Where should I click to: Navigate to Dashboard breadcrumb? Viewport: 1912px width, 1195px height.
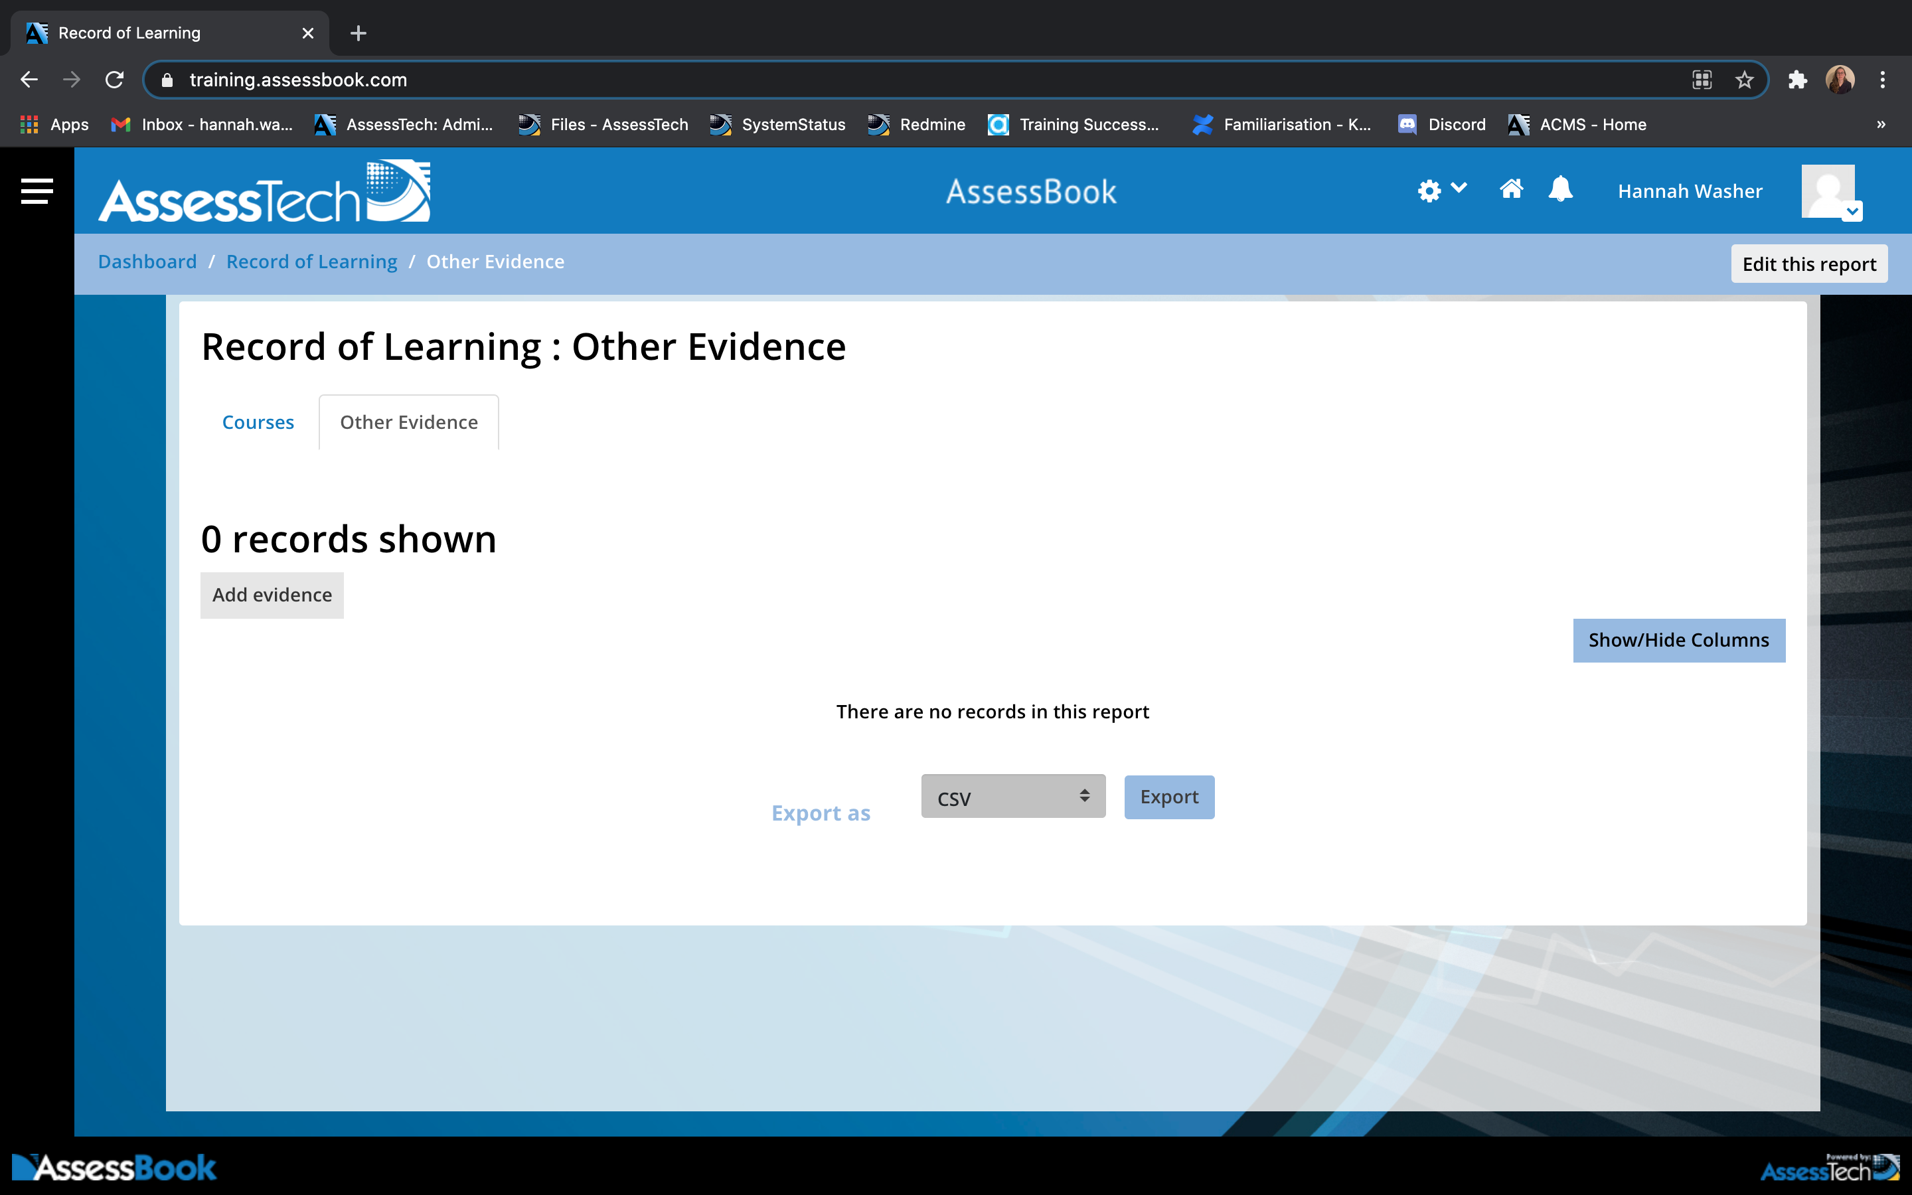[147, 262]
